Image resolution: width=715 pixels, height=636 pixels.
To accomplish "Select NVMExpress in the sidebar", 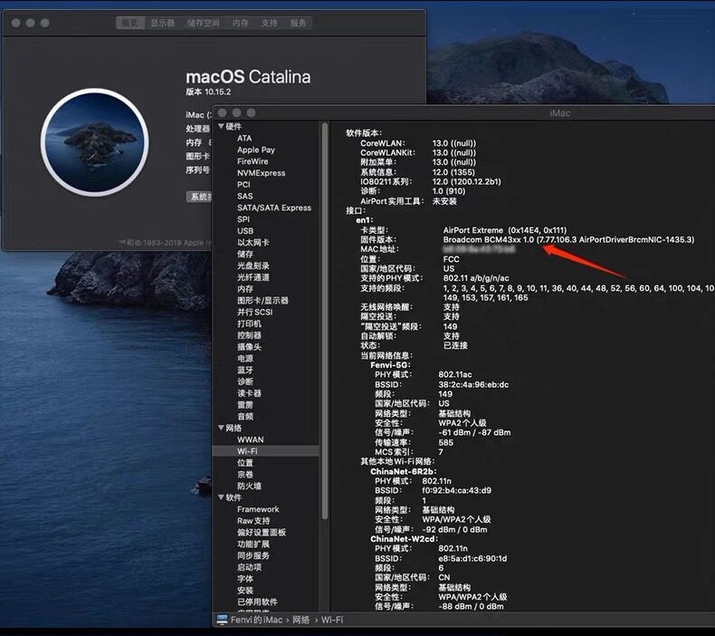I will point(261,173).
